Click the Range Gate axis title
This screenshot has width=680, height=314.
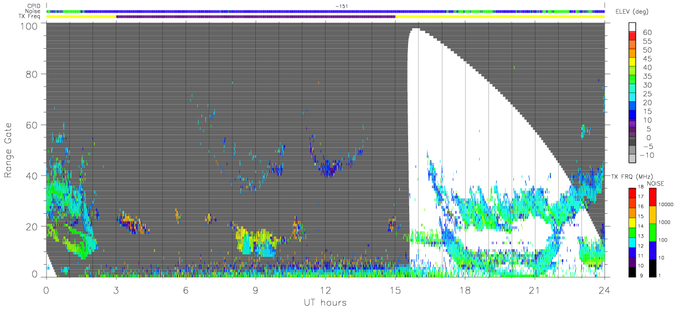(x=8, y=150)
